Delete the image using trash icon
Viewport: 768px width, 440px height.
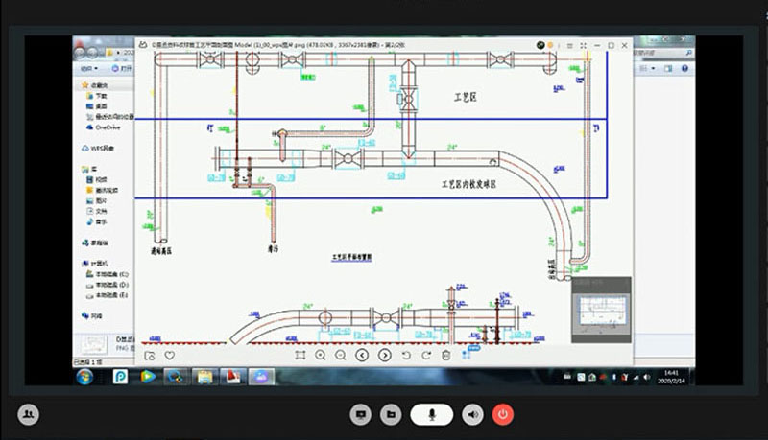[x=445, y=355]
